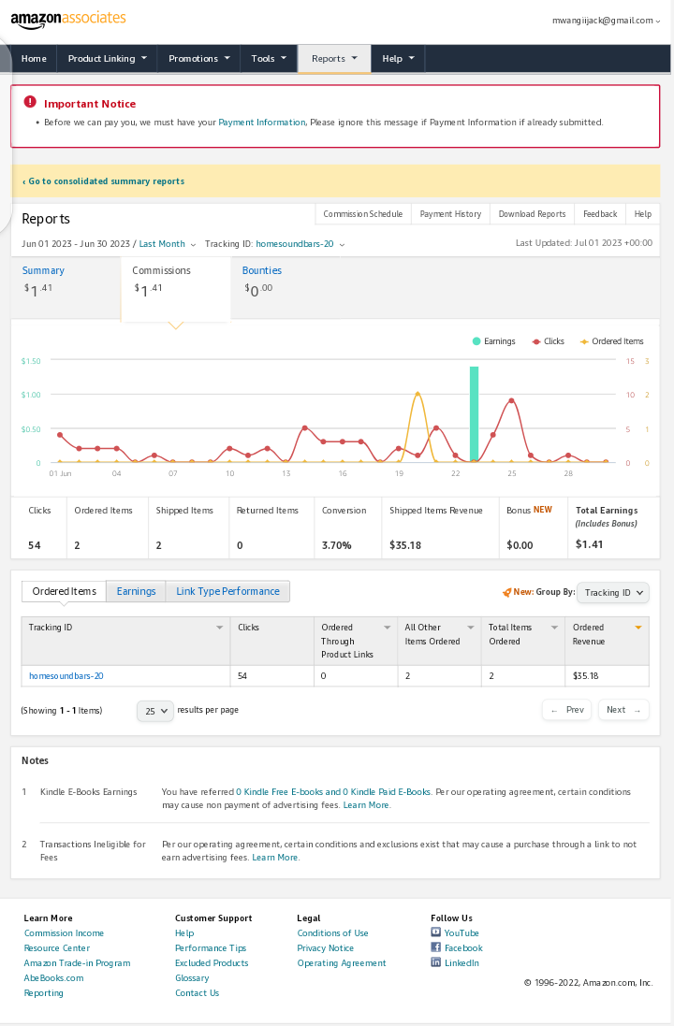Click the Amazon Associates logo
Image resolution: width=674 pixels, height=1026 pixels.
(x=68, y=20)
